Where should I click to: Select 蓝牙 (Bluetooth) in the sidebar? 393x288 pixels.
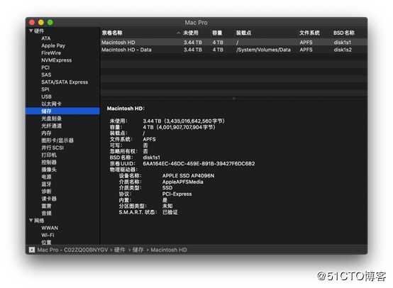point(46,184)
